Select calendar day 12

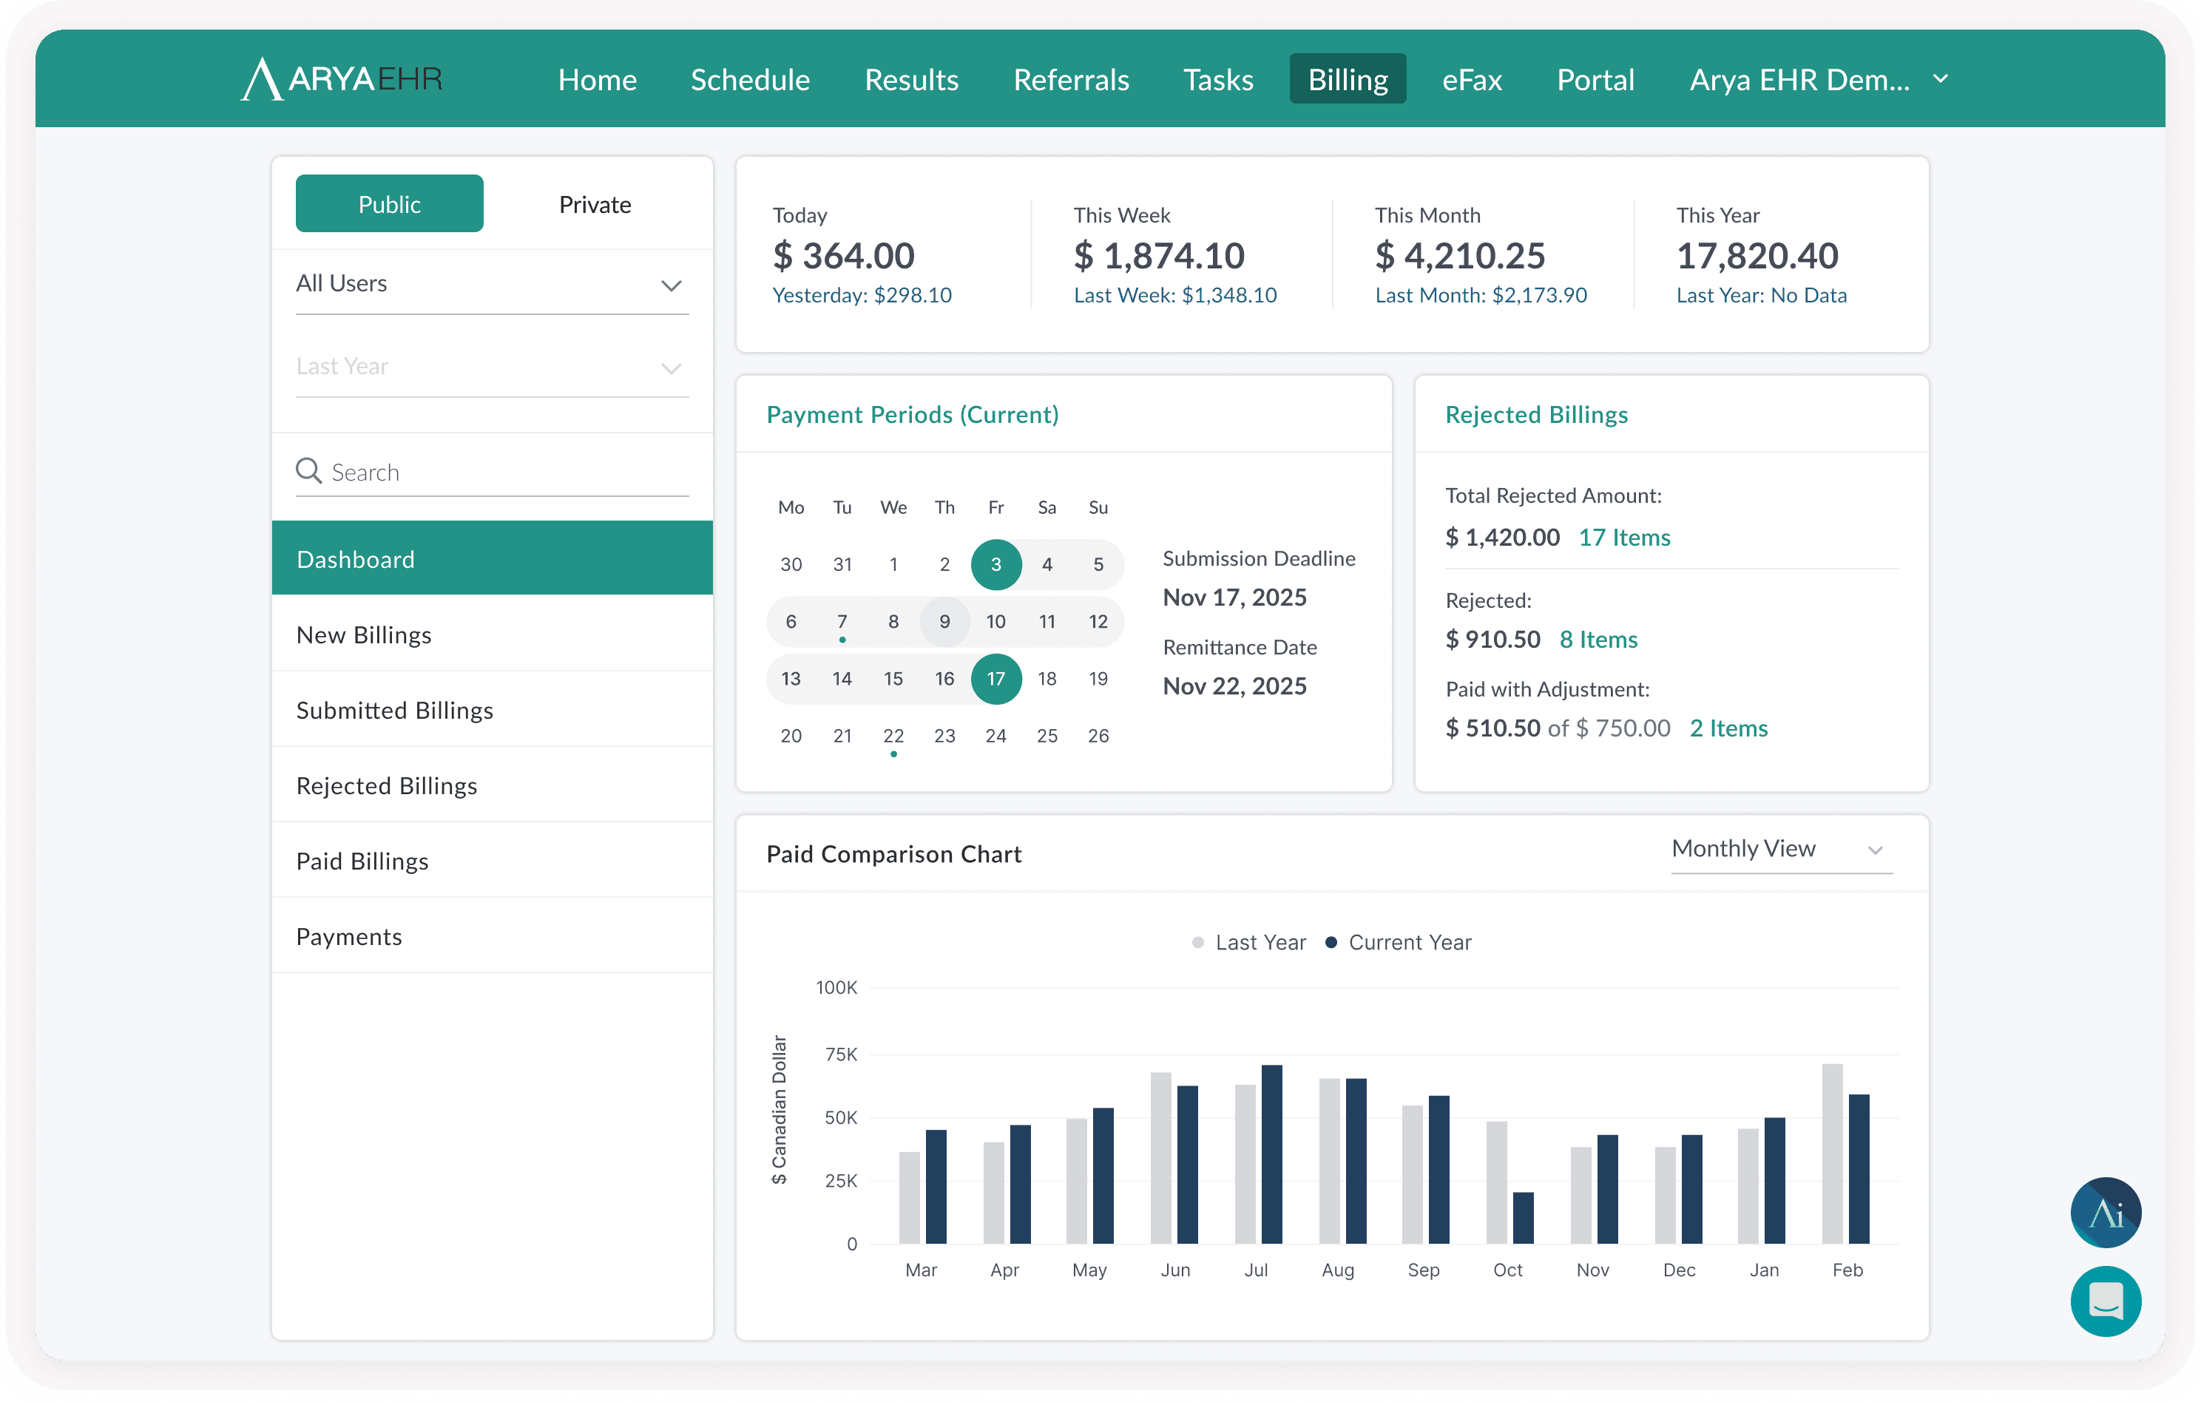(1098, 621)
